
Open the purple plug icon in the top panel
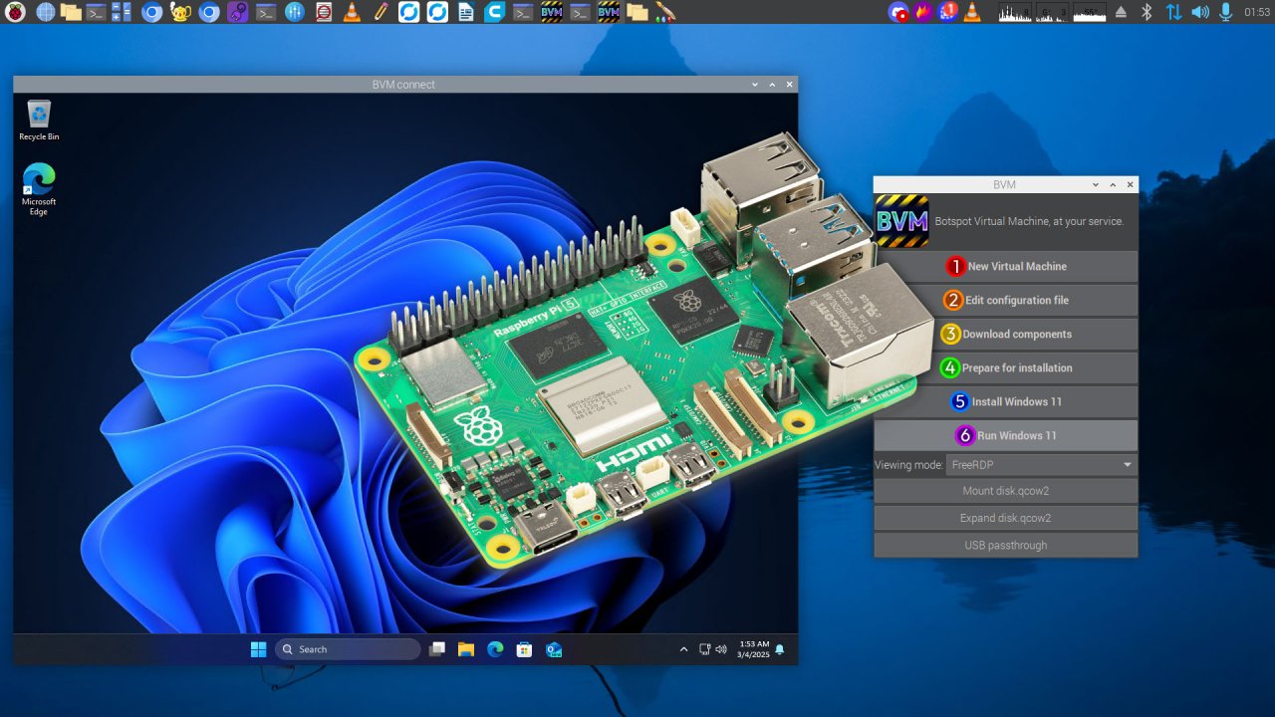(x=237, y=12)
